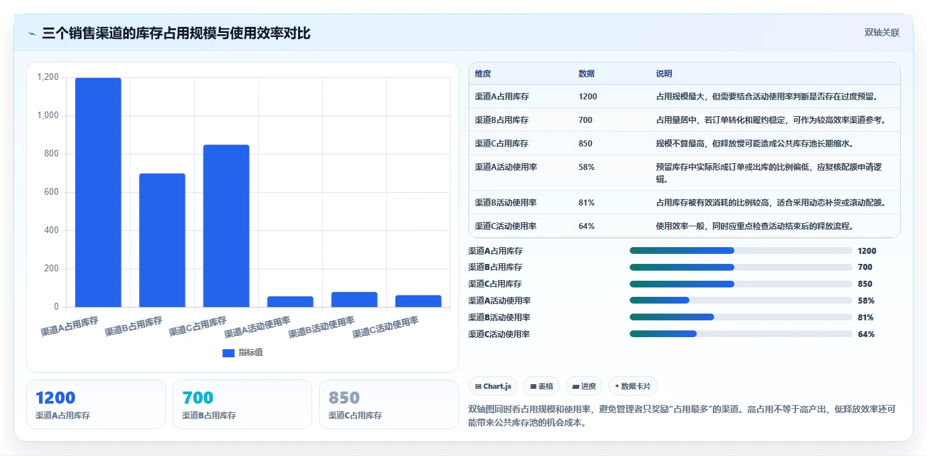Click the 渠道B活动使用率 progress bar
The height and width of the screenshot is (456, 927).
tap(741, 317)
